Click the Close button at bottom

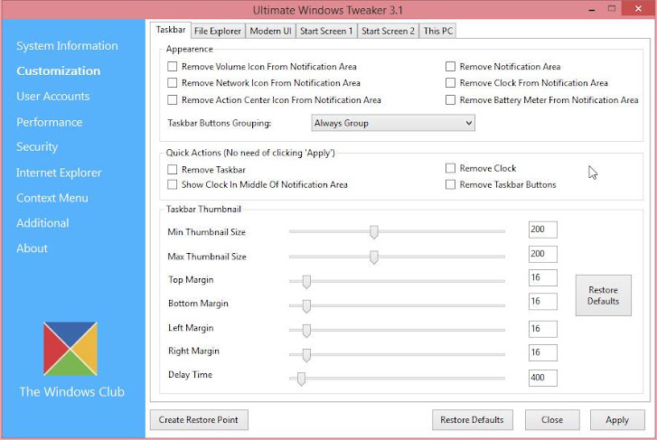tap(552, 420)
